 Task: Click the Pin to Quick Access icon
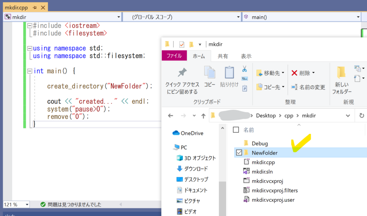182,73
